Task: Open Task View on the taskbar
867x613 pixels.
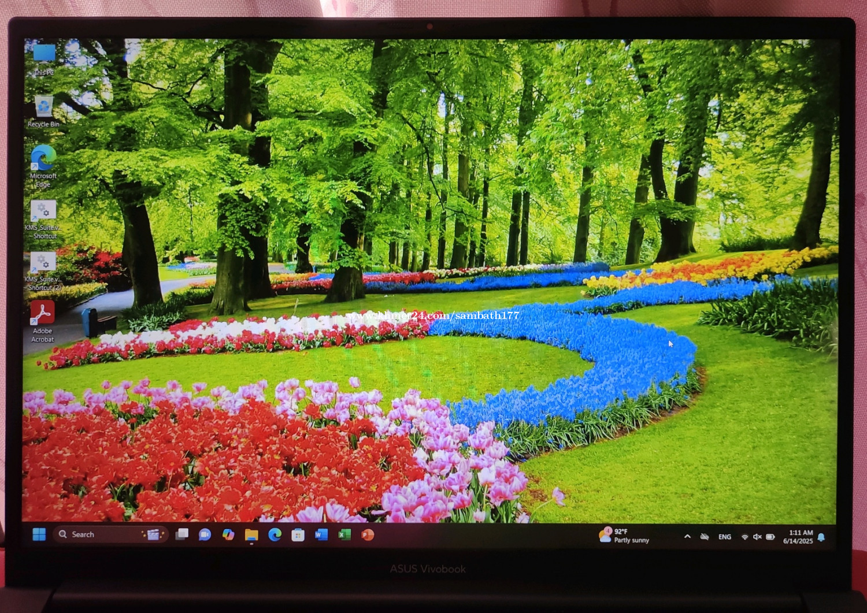Action: (182, 534)
